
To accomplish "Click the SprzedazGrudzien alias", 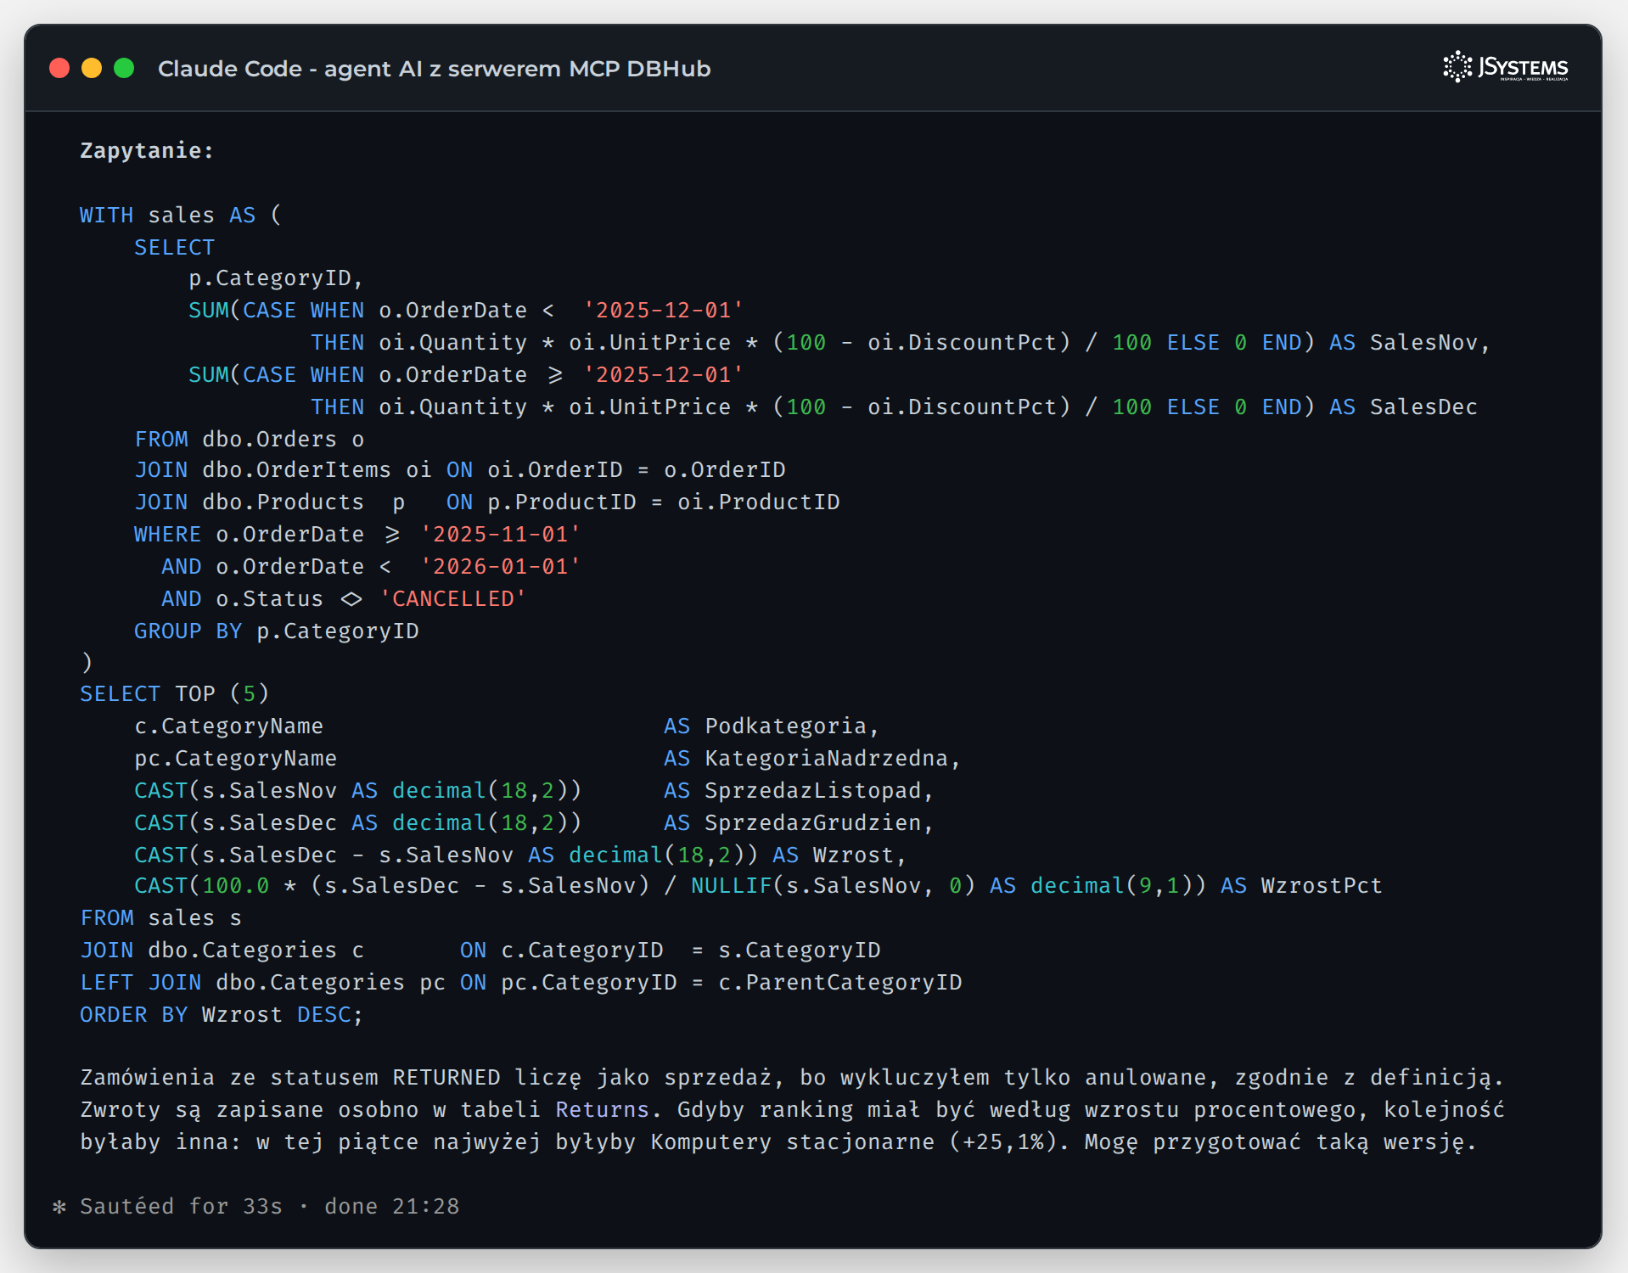I will click(812, 822).
